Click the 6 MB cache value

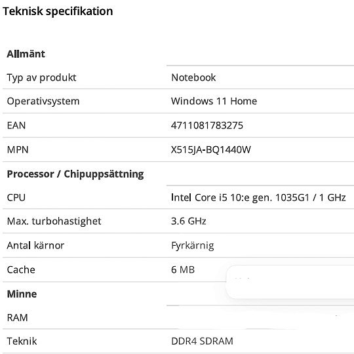[x=183, y=270]
